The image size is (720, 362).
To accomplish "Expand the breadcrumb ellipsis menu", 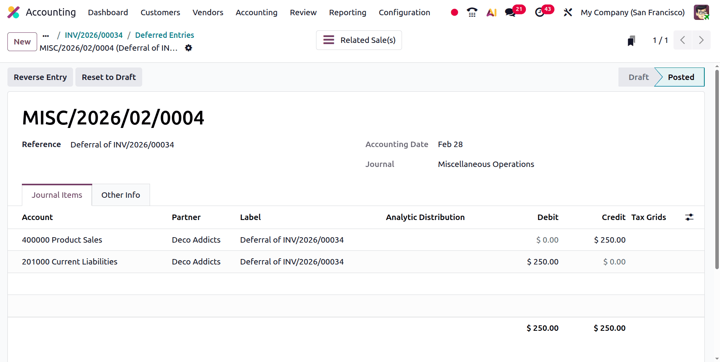I will click(46, 35).
